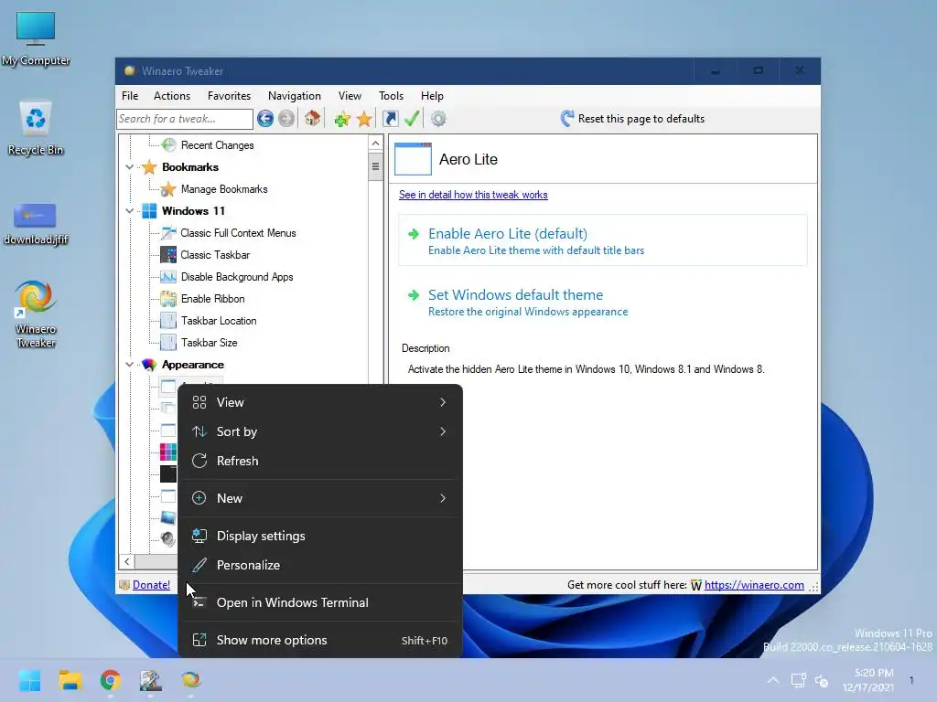Add bookmark with green-plus star icon

[x=342, y=119]
